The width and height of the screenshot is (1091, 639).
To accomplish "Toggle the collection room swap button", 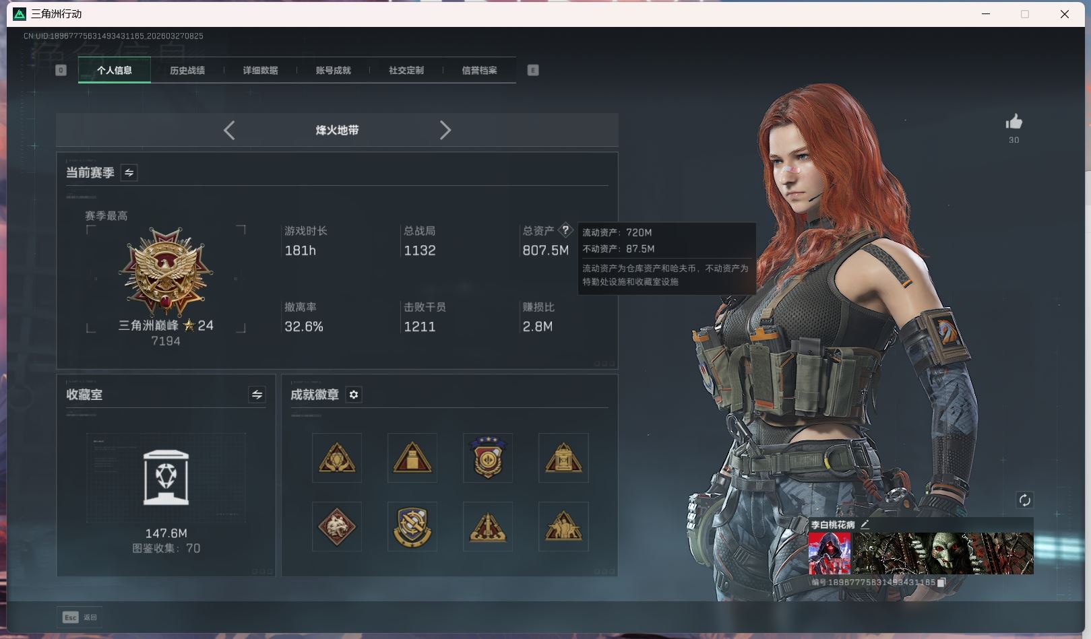I will click(x=257, y=395).
